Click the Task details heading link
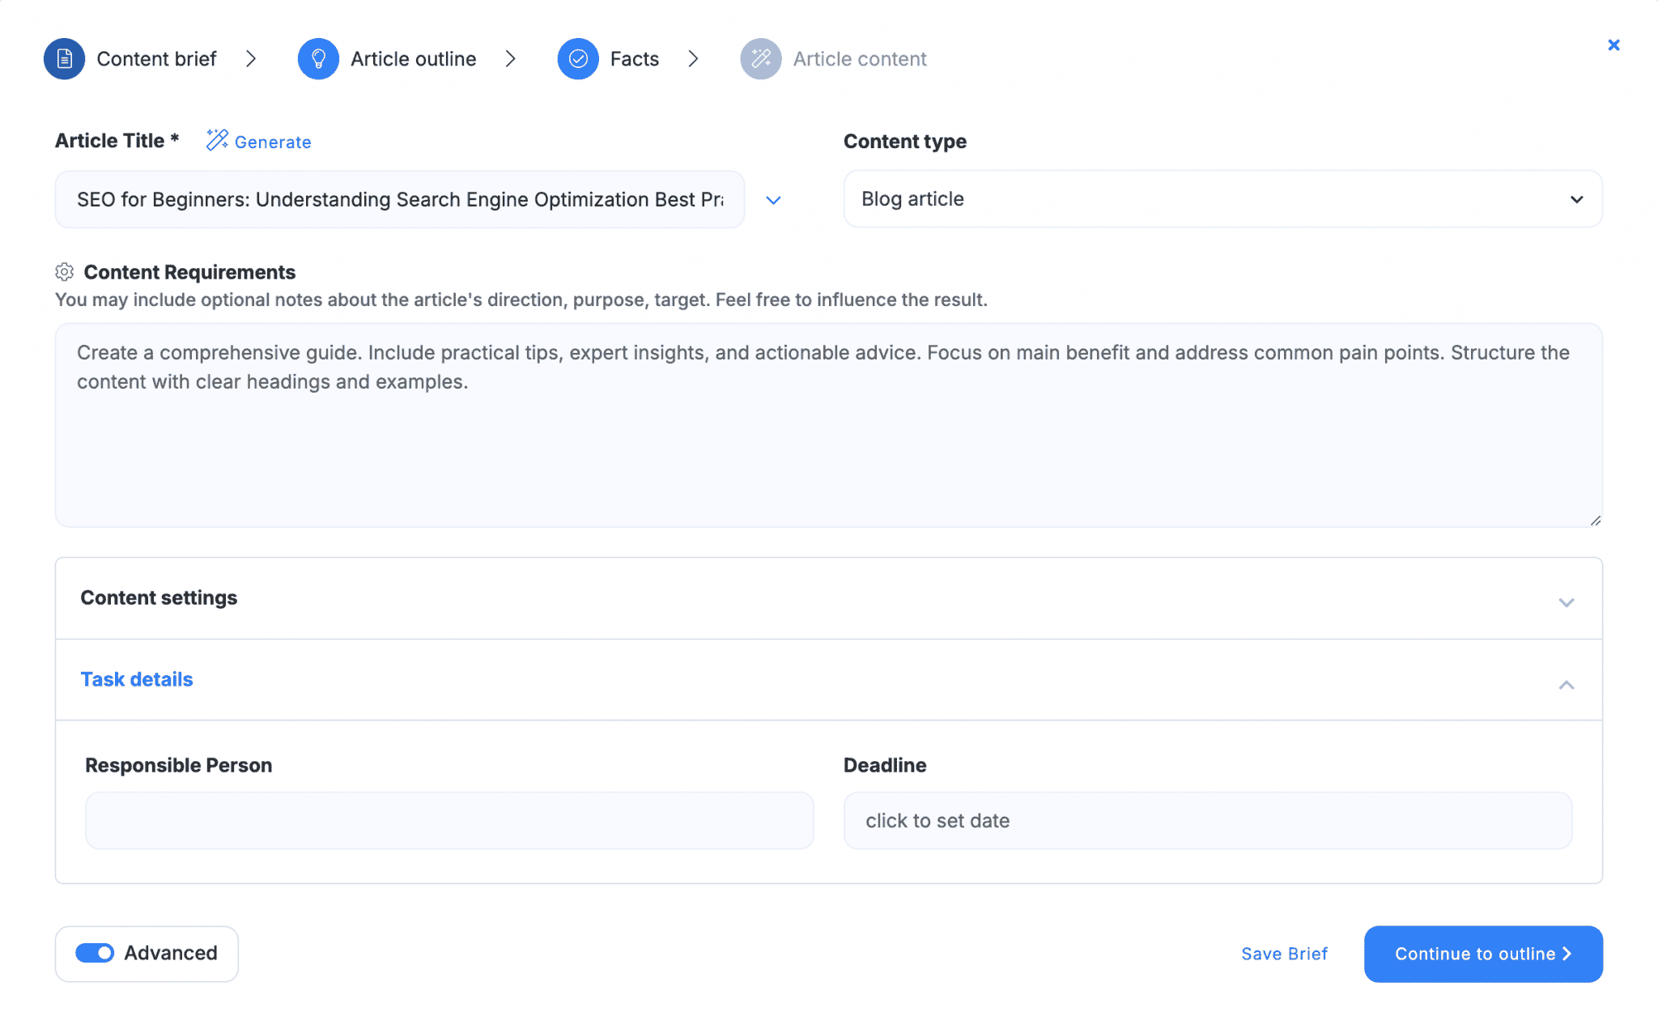This screenshot has height=1029, width=1658. 136,679
